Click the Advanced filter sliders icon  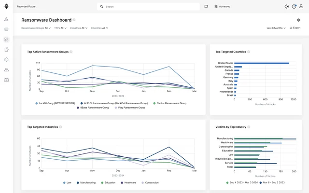pyautogui.click(x=216, y=6)
